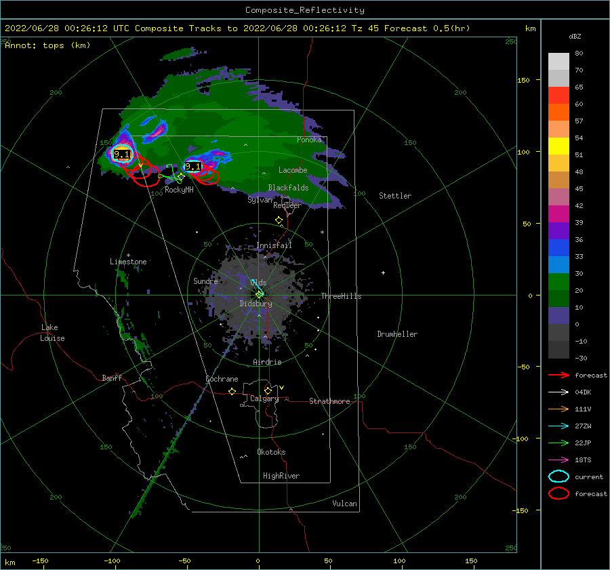Click the Composite_Reflectivity title
Screen dimensions: 610x570
pyautogui.click(x=304, y=10)
